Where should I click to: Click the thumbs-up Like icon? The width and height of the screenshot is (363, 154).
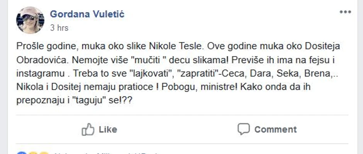click(x=88, y=129)
